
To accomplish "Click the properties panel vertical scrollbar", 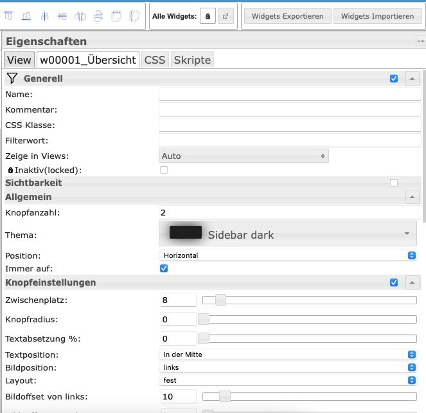I will point(424,146).
